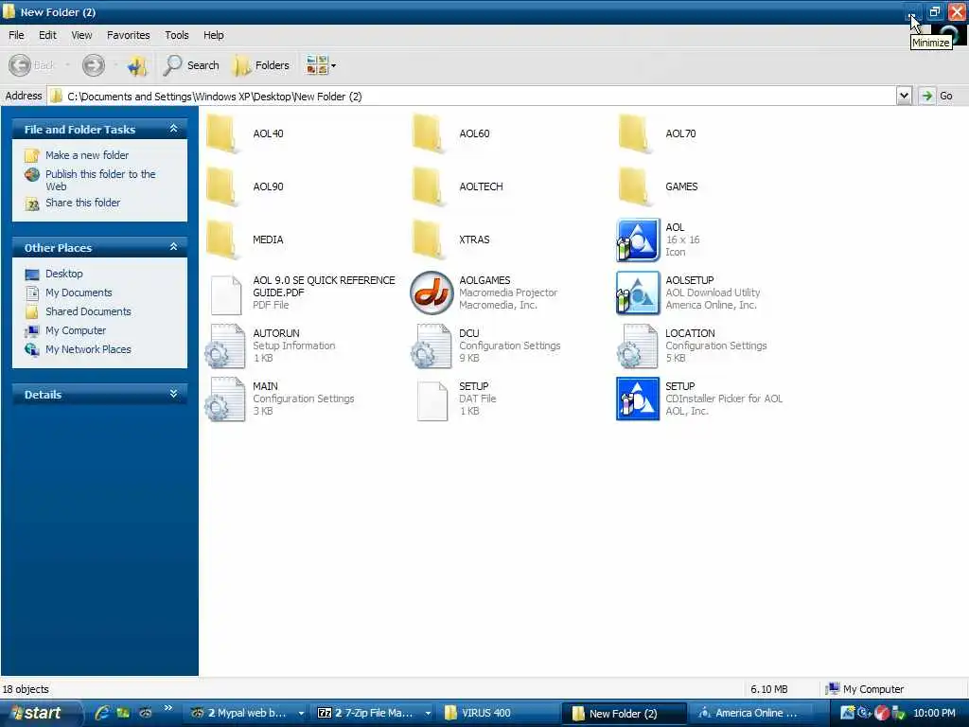The image size is (969, 727).
Task: Go to Desktop in Other Places
Action: click(54, 274)
